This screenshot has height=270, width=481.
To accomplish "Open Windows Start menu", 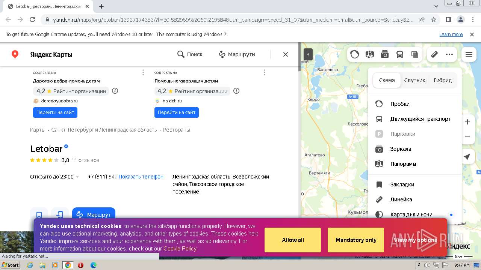I will click(10, 265).
